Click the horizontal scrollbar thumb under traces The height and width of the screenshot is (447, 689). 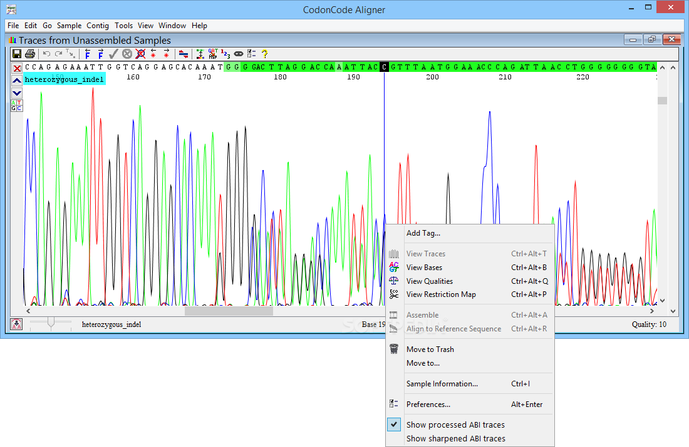(x=229, y=311)
